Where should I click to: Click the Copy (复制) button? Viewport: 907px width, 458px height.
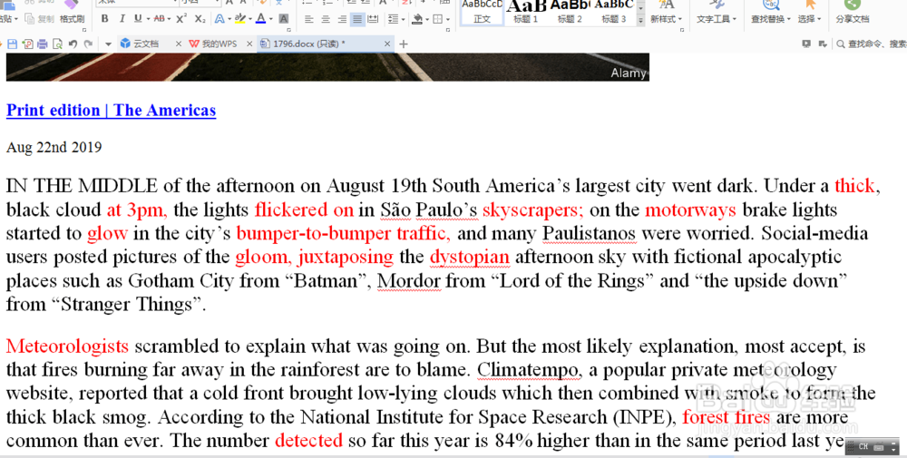(x=40, y=18)
